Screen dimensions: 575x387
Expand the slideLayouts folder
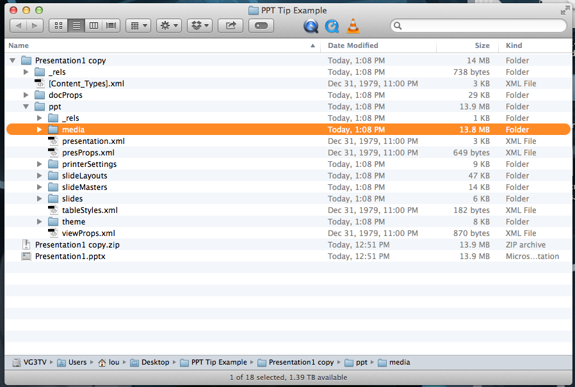point(40,175)
